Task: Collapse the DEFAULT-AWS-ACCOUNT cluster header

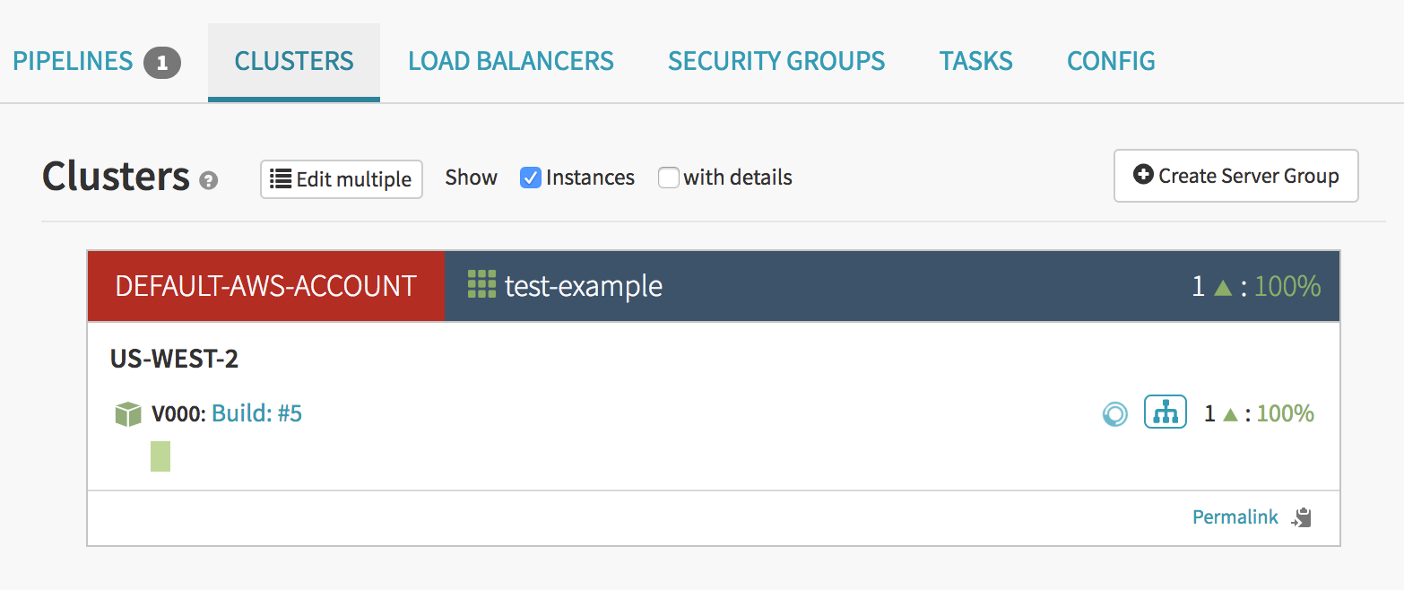Action: [x=266, y=286]
